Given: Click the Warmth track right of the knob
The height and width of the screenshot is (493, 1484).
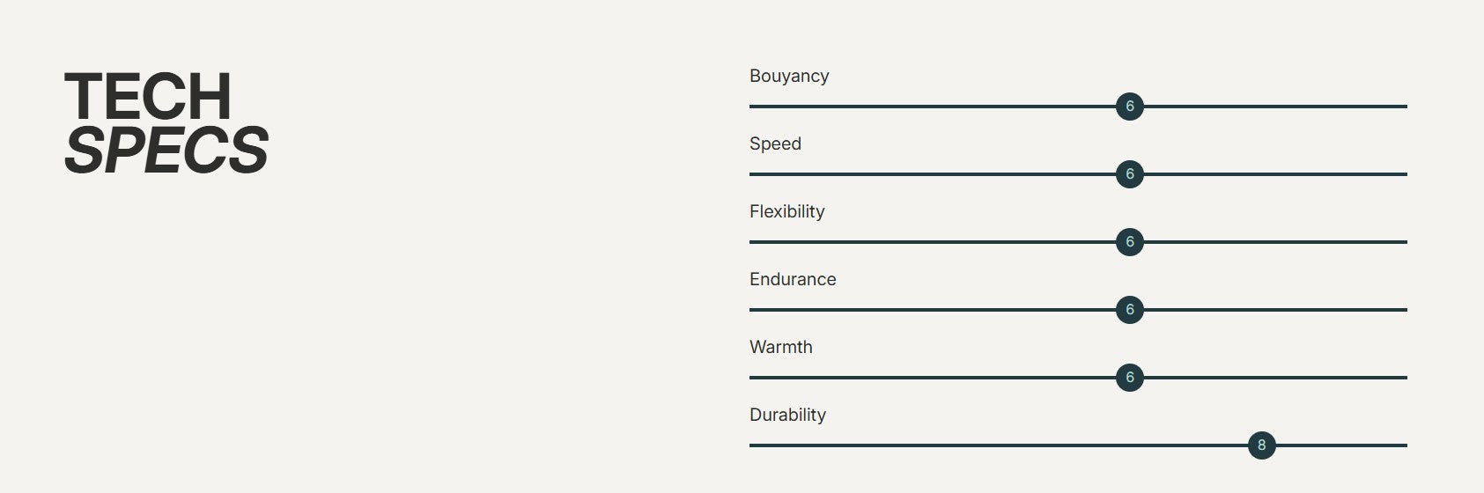Looking at the screenshot, I should tap(1277, 378).
